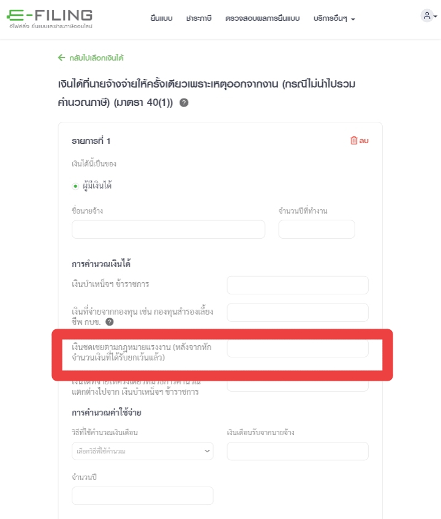The height and width of the screenshot is (519, 441).
Task: Open the user account icon menu
Action: (x=427, y=15)
